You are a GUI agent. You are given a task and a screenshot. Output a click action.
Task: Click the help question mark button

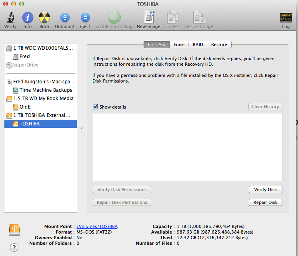(14, 247)
